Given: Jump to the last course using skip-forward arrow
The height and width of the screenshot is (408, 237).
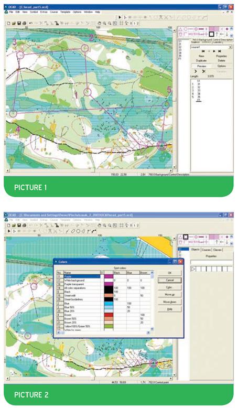Looking at the screenshot, I should (220, 51).
